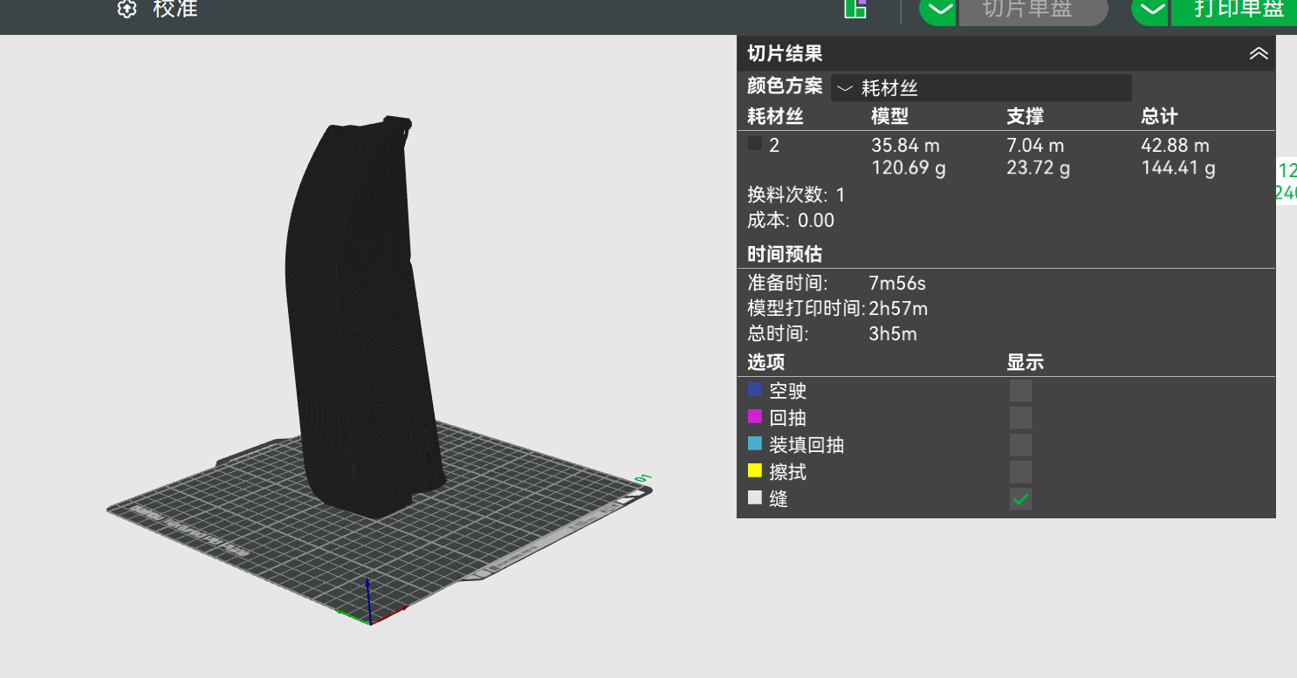This screenshot has height=678, width=1297.
Task: Toggle 装填回抽 deretraction display checkbox
Action: point(1020,445)
